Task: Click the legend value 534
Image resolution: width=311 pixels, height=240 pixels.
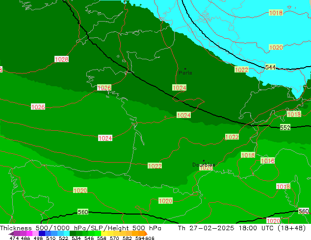Action: pyautogui.click(x=76, y=238)
